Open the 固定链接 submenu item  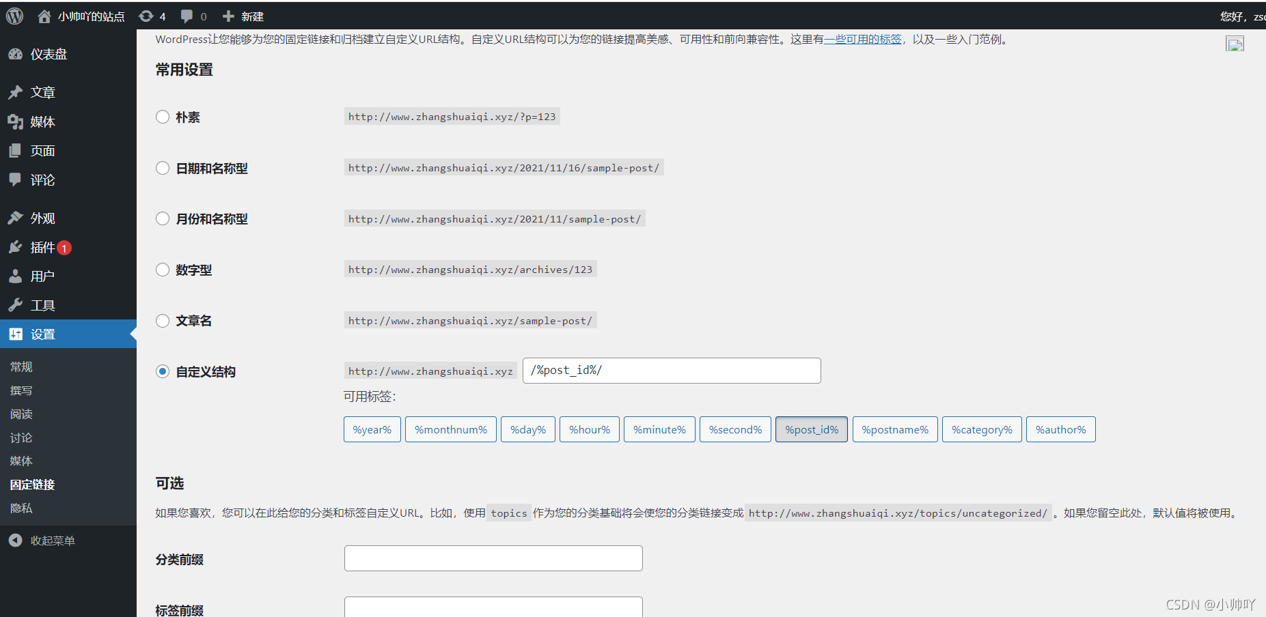pos(32,485)
